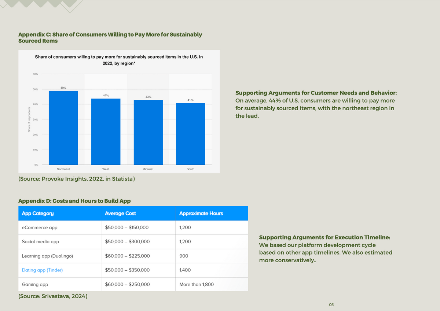Click the Midwest bar in the chart
This screenshot has width=440, height=311.
pyautogui.click(x=148, y=132)
